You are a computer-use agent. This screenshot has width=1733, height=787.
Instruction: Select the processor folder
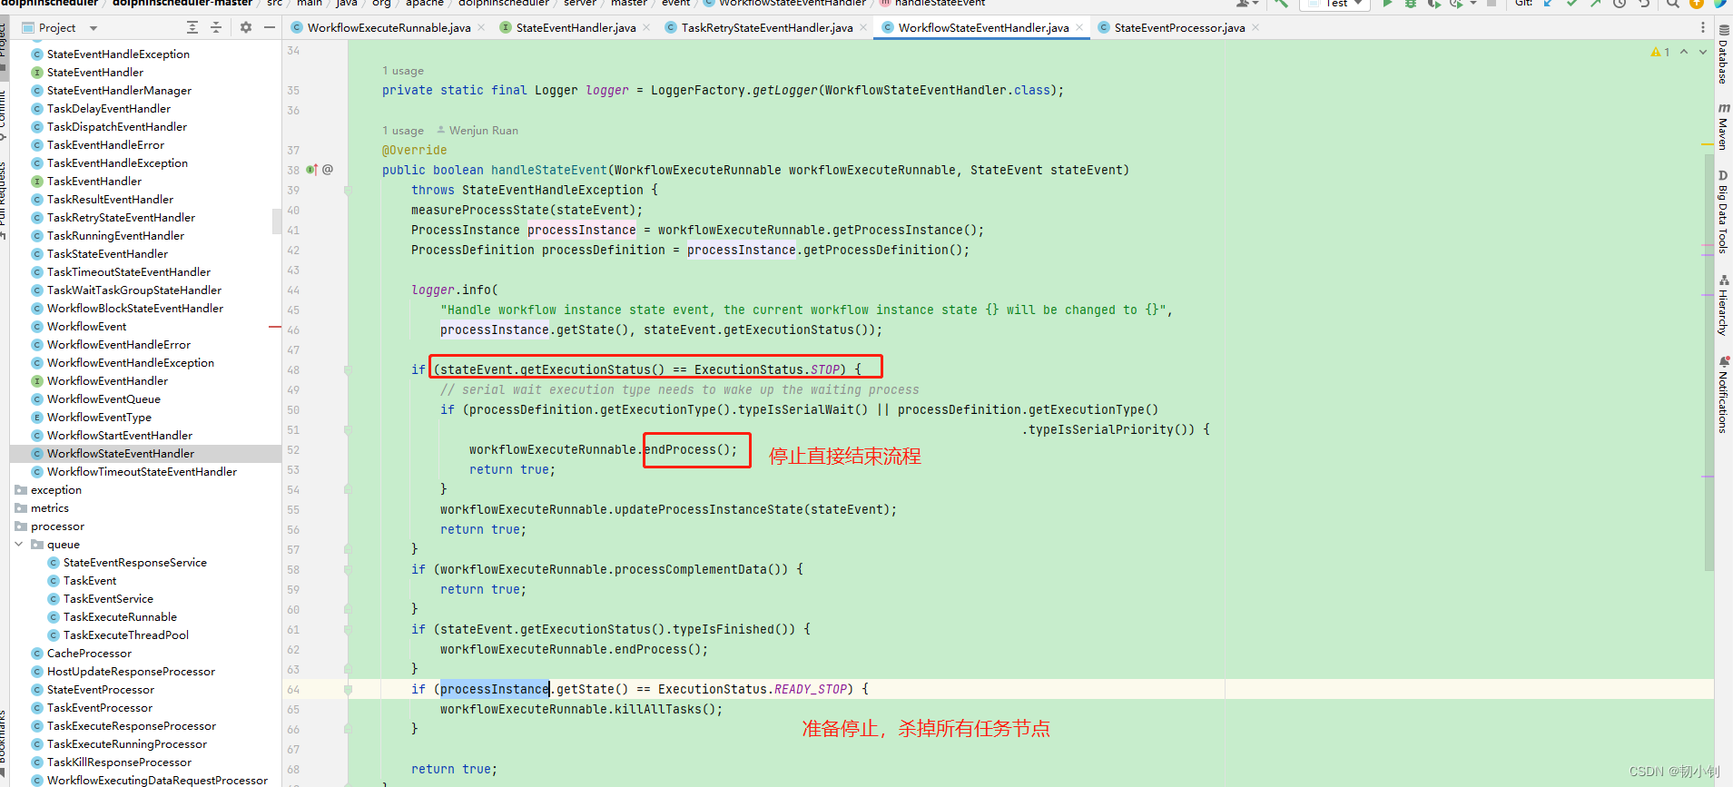[57, 526]
